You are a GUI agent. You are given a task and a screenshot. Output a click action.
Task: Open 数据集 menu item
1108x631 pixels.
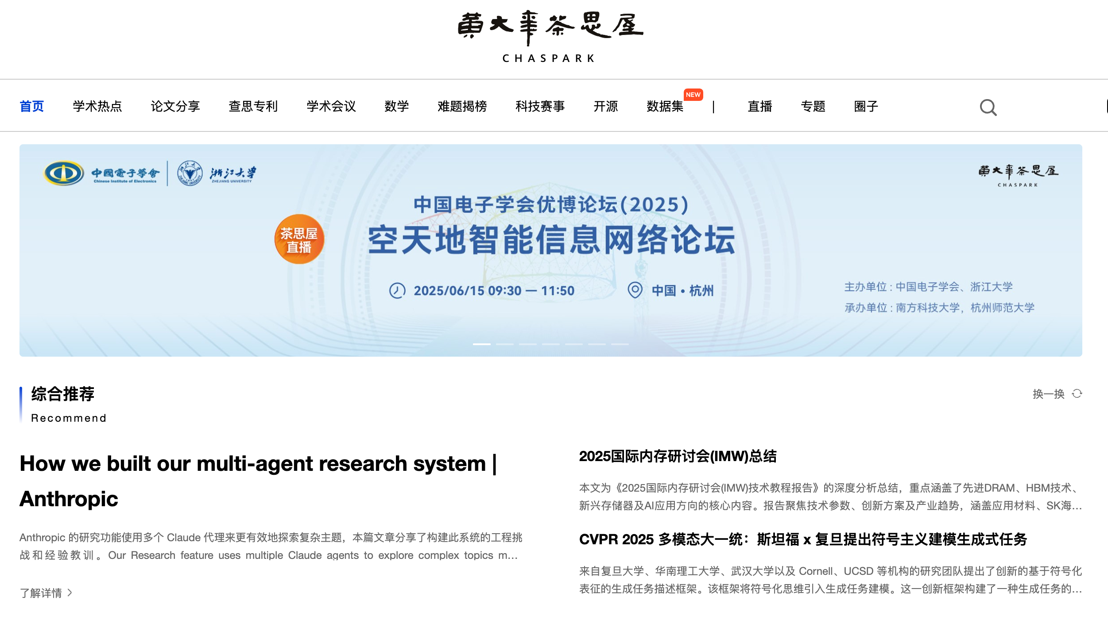pos(665,107)
